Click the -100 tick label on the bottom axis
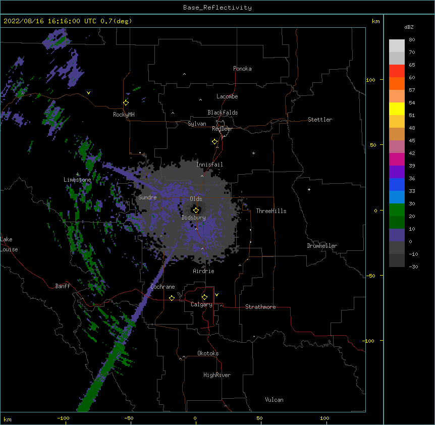This screenshot has height=425, width=435. (63, 418)
